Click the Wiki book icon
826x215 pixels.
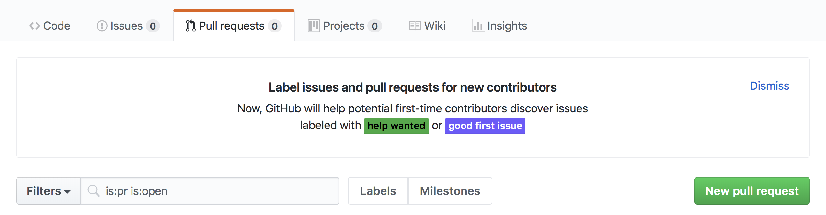pyautogui.click(x=415, y=26)
